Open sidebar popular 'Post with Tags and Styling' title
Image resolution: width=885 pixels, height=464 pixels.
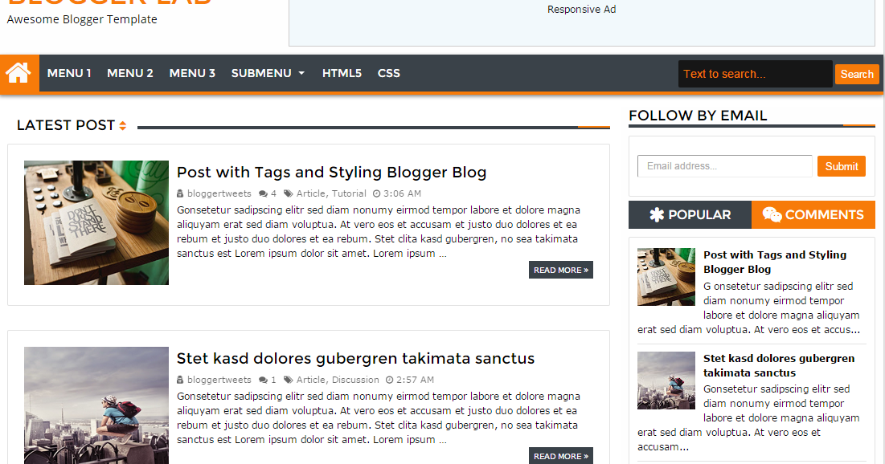pyautogui.click(x=775, y=263)
